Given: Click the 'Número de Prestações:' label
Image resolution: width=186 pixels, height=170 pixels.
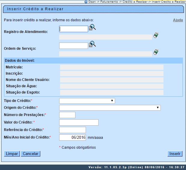Looking at the screenshot, I should pos(24,115).
